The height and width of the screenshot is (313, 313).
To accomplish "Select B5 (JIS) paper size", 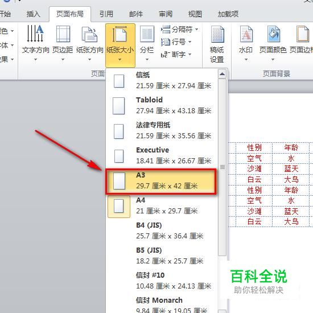I will [x=162, y=256].
